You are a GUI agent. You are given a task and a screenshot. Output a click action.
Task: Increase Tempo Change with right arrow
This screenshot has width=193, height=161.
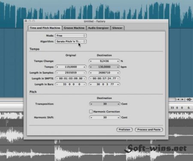point(118,61)
